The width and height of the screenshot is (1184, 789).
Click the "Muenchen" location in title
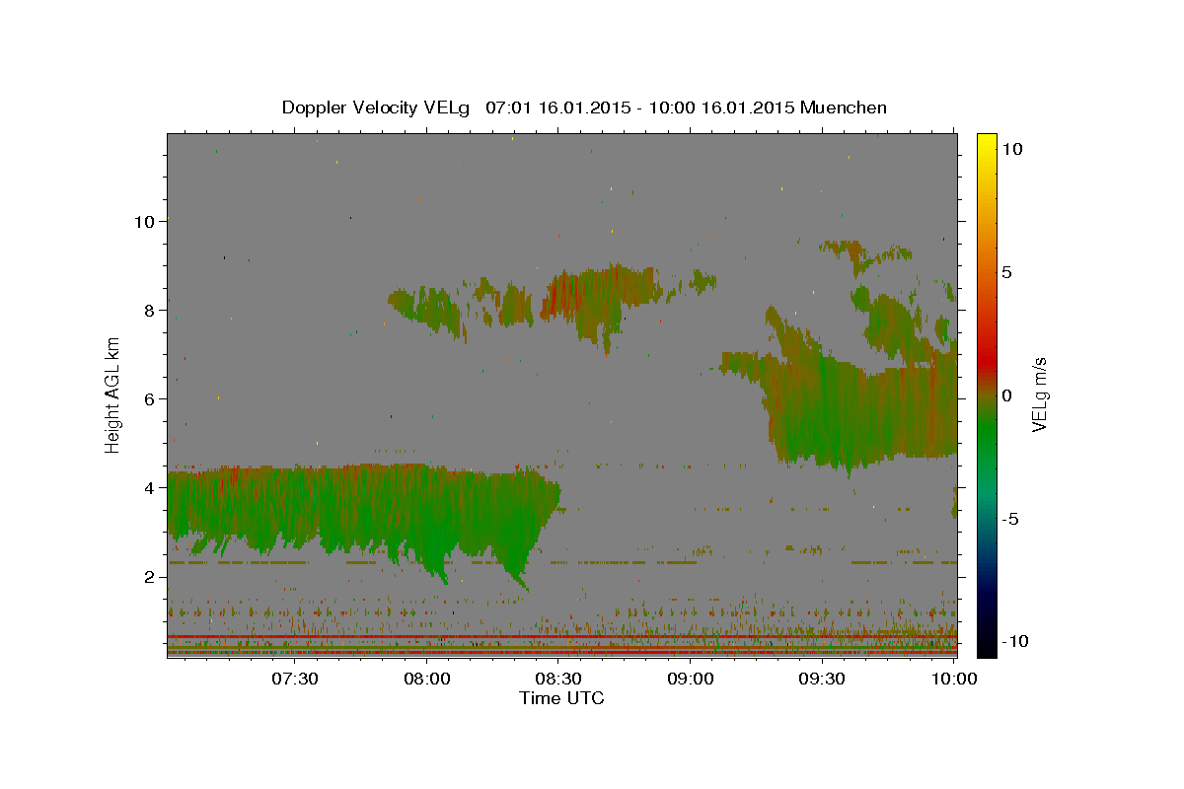[844, 108]
